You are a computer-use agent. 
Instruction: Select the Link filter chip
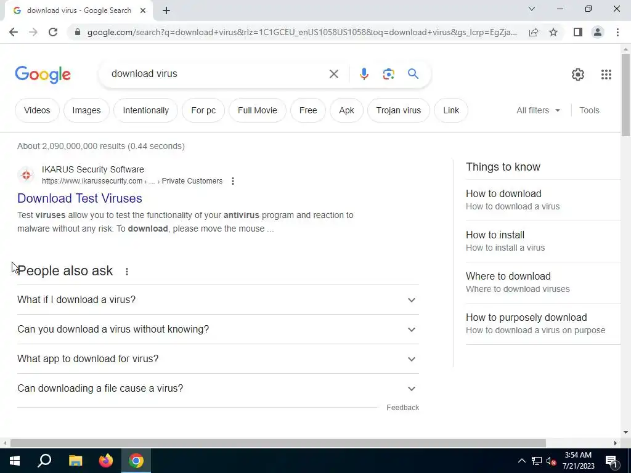pos(451,110)
